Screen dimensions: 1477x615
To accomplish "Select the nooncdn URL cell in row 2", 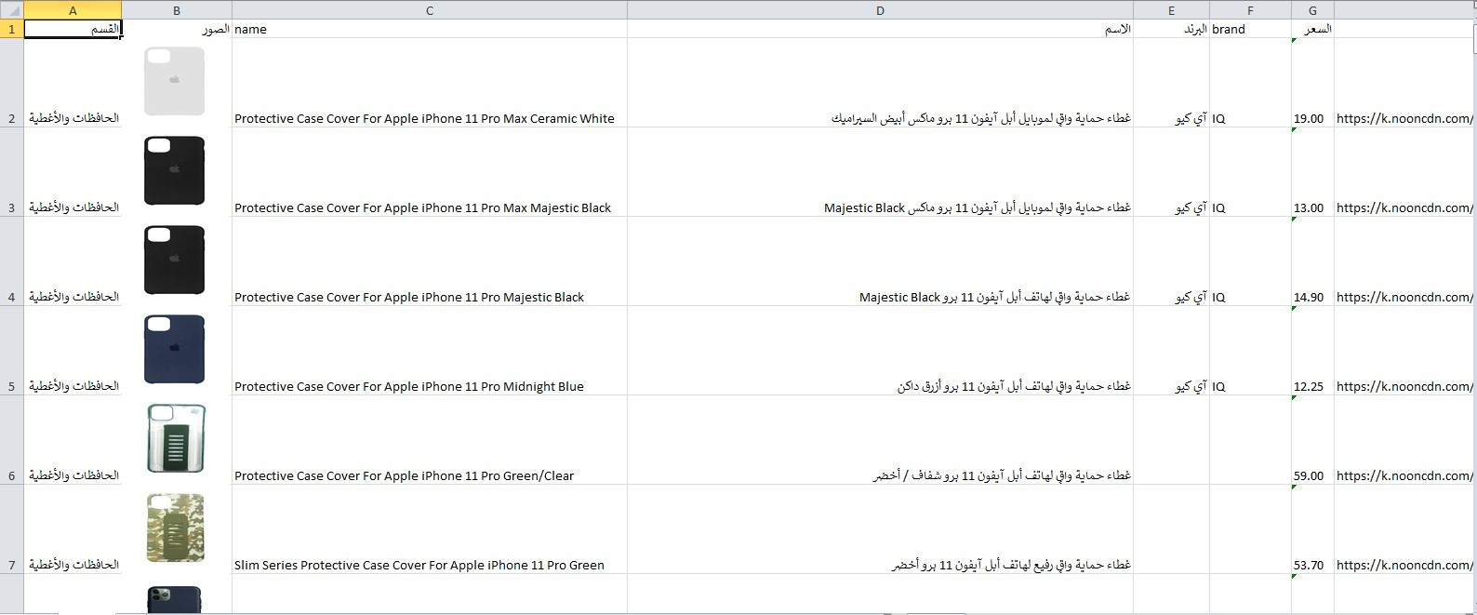I will coord(1404,83).
